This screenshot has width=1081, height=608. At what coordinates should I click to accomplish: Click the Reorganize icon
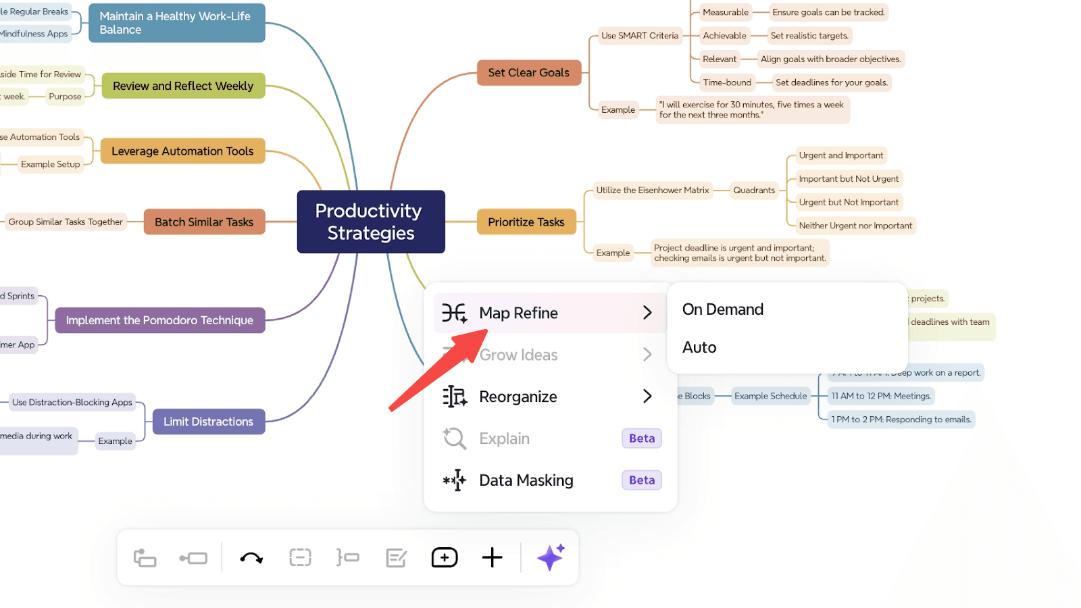tap(455, 397)
